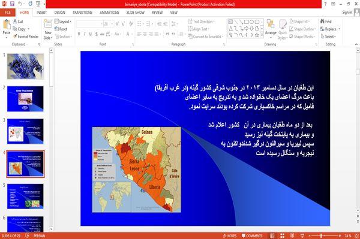This screenshot has width=360, height=239.
Task: Click the zoom slider handle
Action: pyautogui.click(x=321, y=236)
